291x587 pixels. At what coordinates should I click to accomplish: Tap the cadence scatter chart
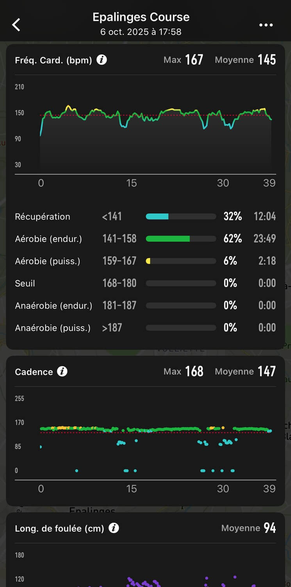pos(156,438)
